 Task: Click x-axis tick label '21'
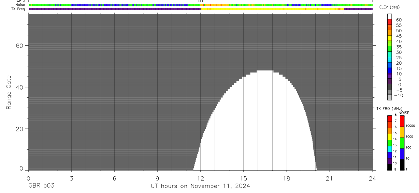coord(330,178)
